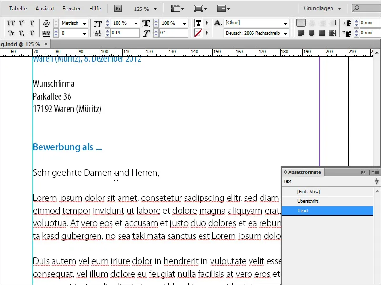
Task: Increase kerning tracking stepper up arrow
Action: pyautogui.click(x=56, y=31)
